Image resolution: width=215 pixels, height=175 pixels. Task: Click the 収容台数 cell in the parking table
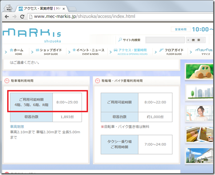click(x=32, y=117)
